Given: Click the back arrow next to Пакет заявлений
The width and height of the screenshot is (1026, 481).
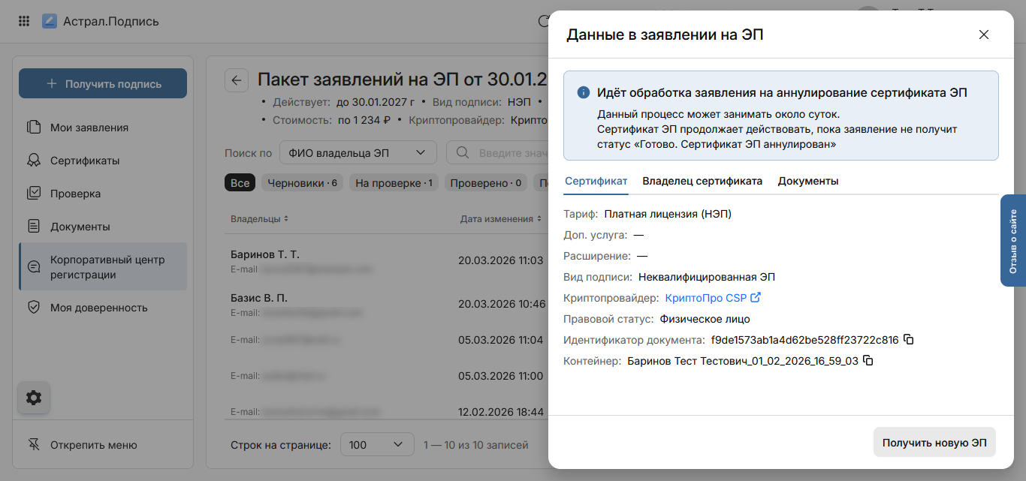Looking at the screenshot, I should click(237, 80).
